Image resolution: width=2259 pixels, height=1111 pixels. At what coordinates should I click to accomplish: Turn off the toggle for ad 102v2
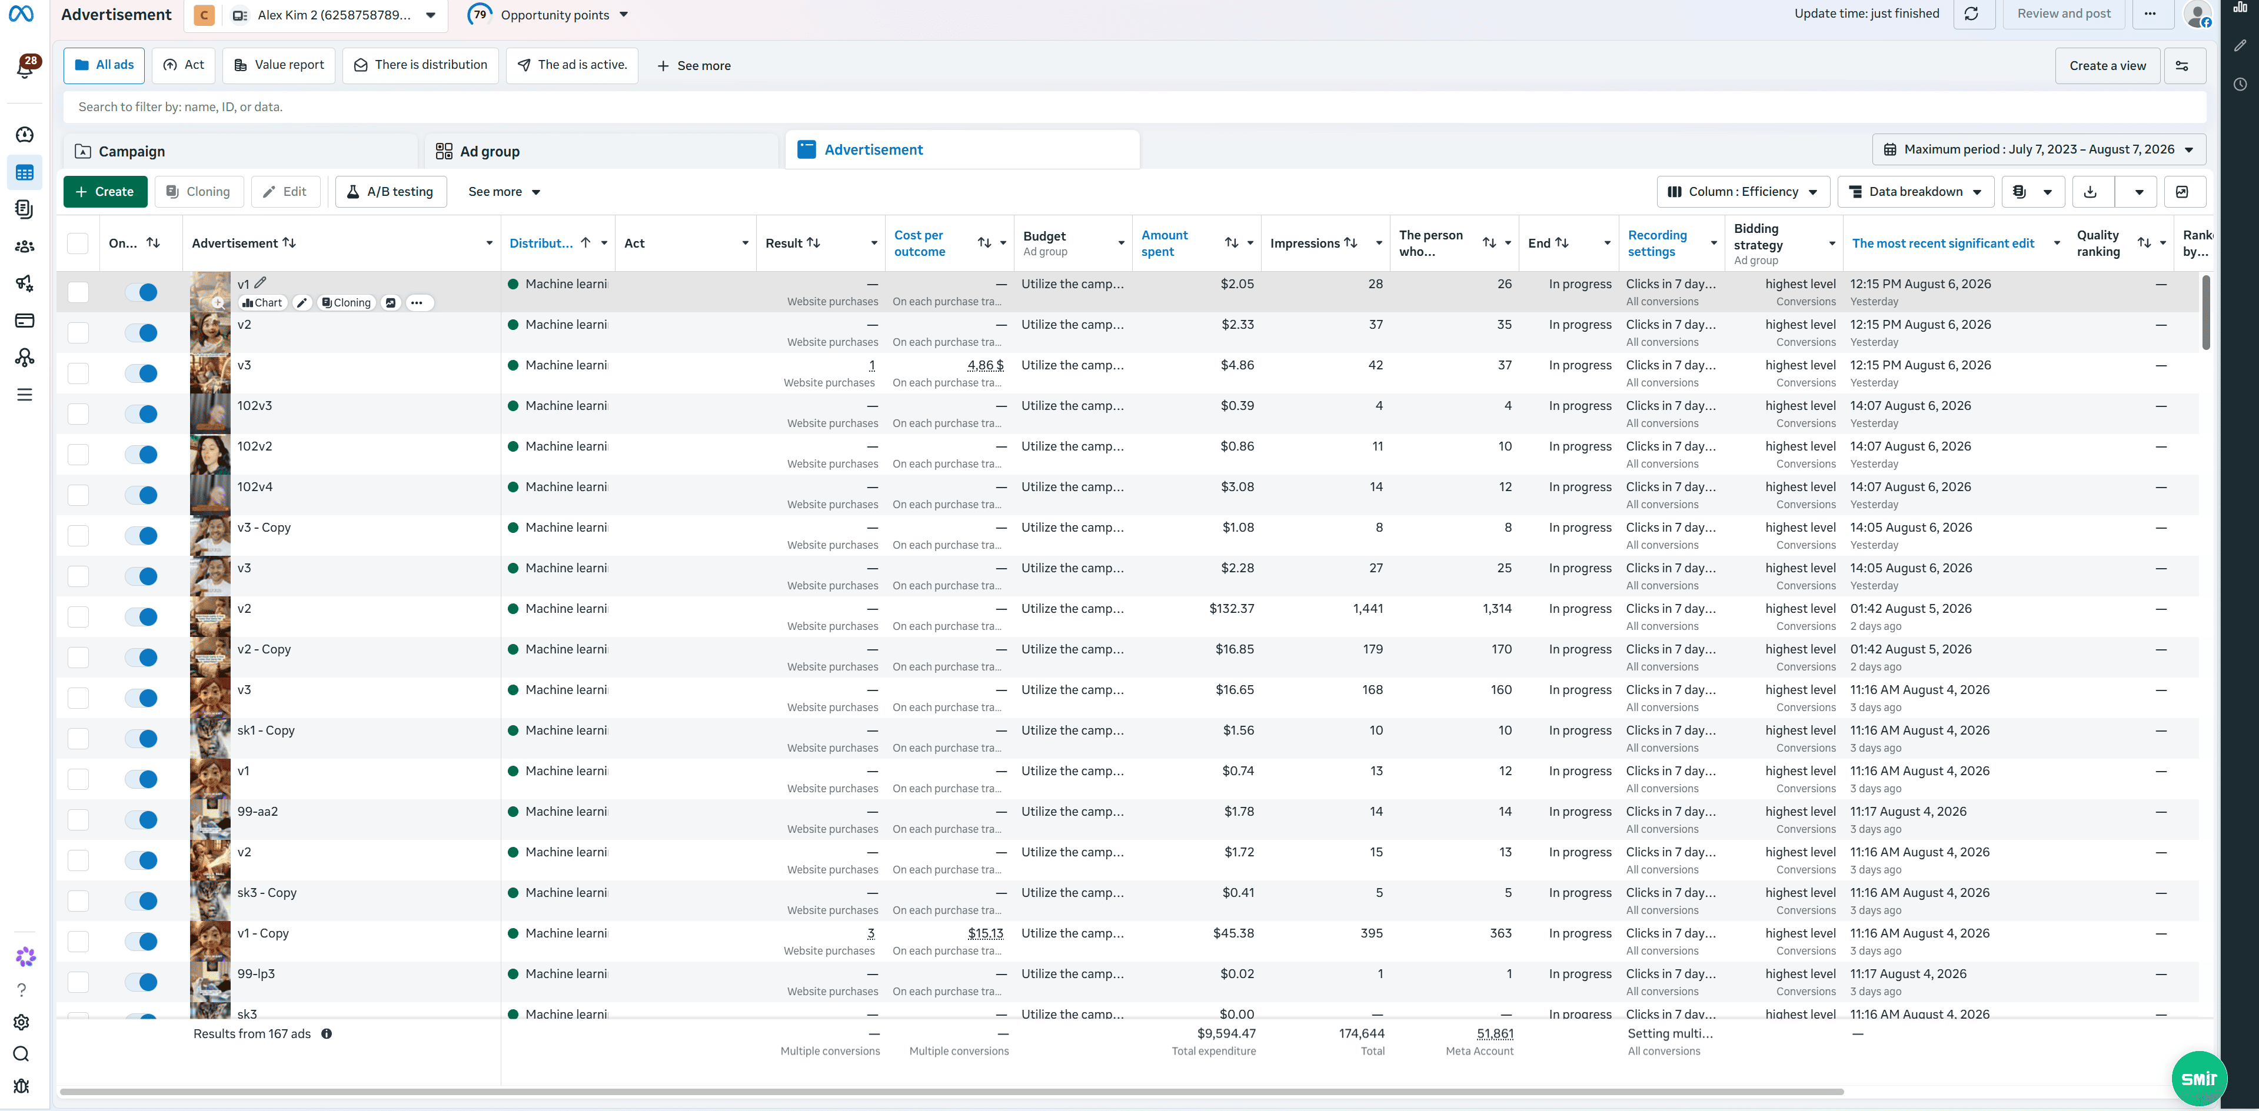pyautogui.click(x=141, y=455)
